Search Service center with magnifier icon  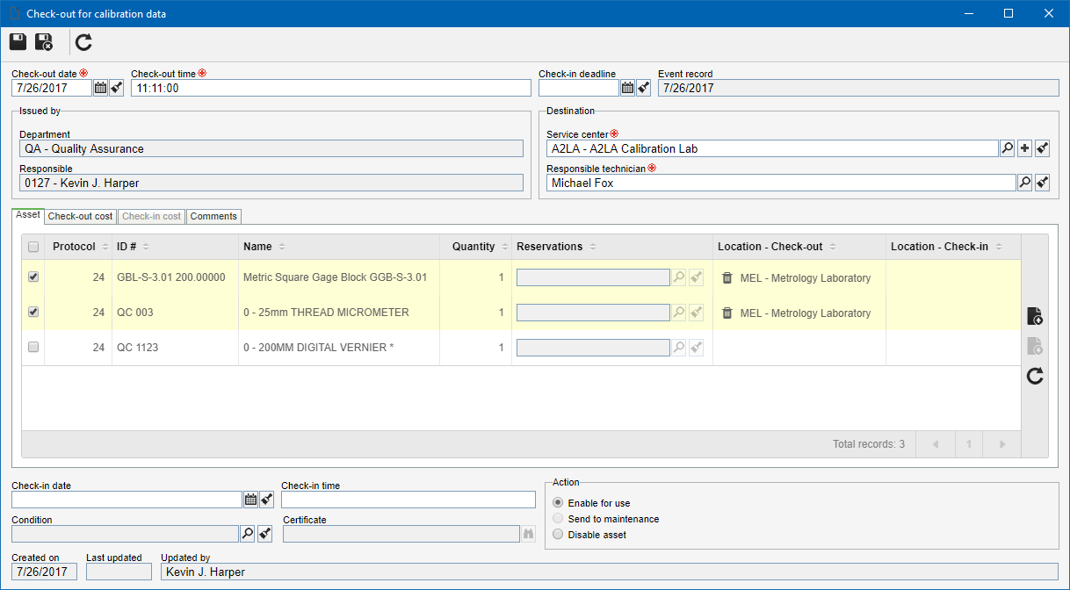click(1008, 148)
